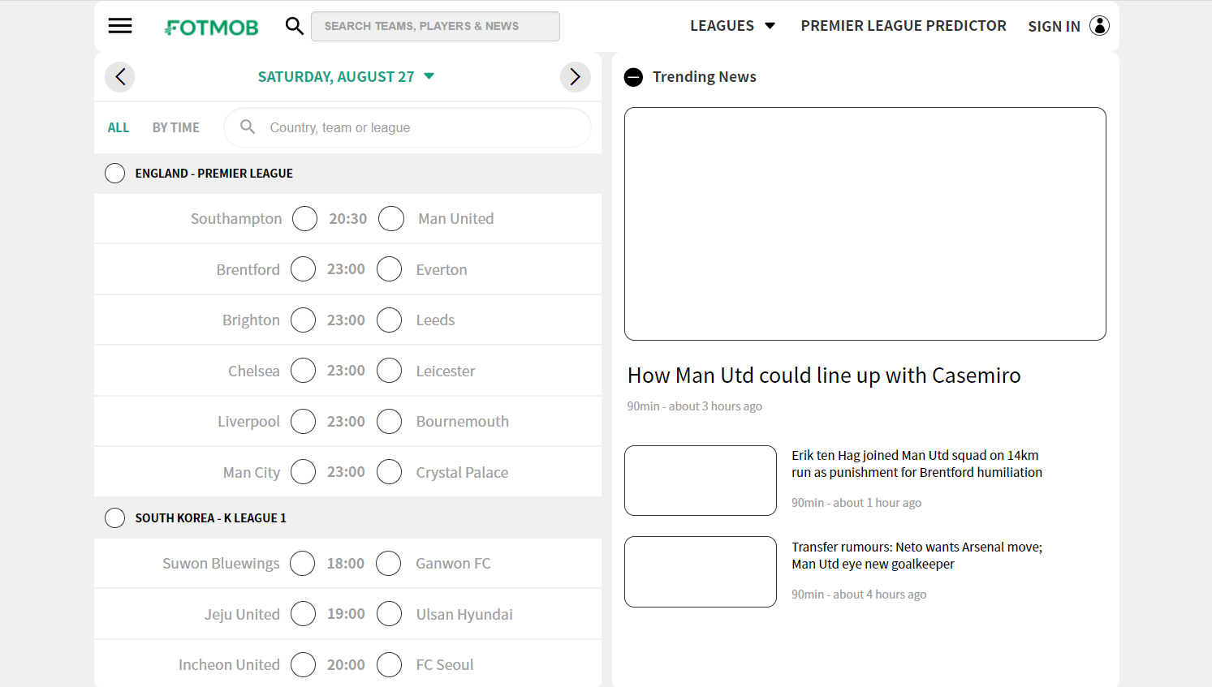The image size is (1212, 687).
Task: Click South Korea K League flag icon
Action: (x=115, y=518)
